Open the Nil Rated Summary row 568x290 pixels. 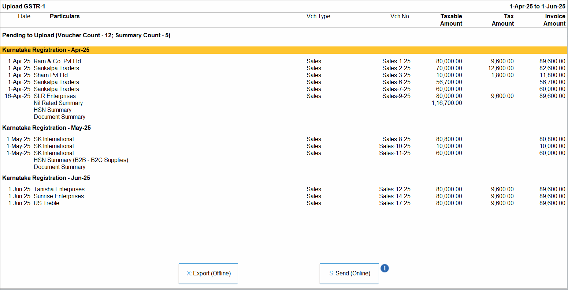pyautogui.click(x=58, y=103)
